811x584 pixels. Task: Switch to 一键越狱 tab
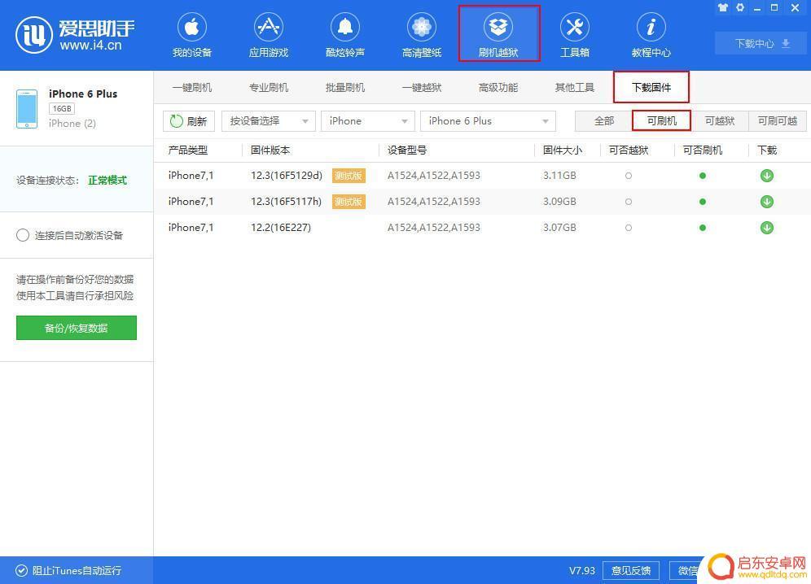coord(422,87)
